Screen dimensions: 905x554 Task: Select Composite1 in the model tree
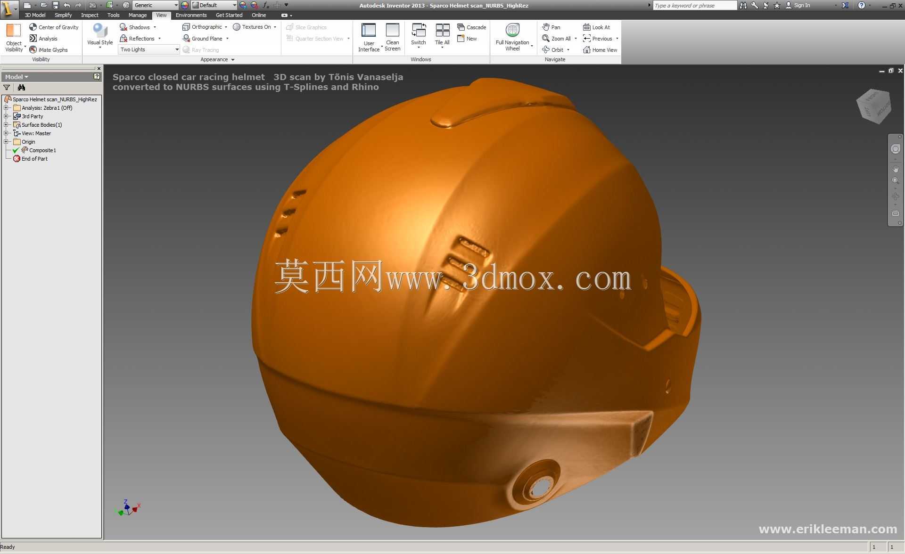pyautogui.click(x=39, y=150)
